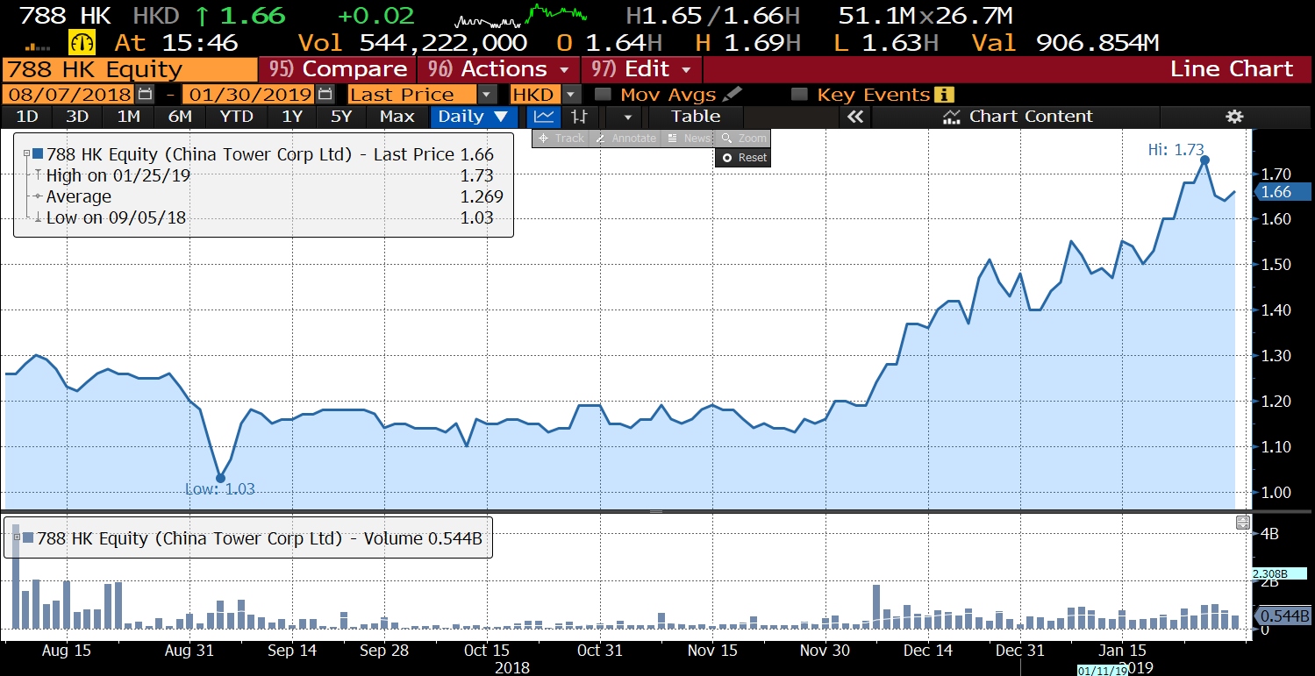Open the start date calendar picker

click(x=146, y=95)
